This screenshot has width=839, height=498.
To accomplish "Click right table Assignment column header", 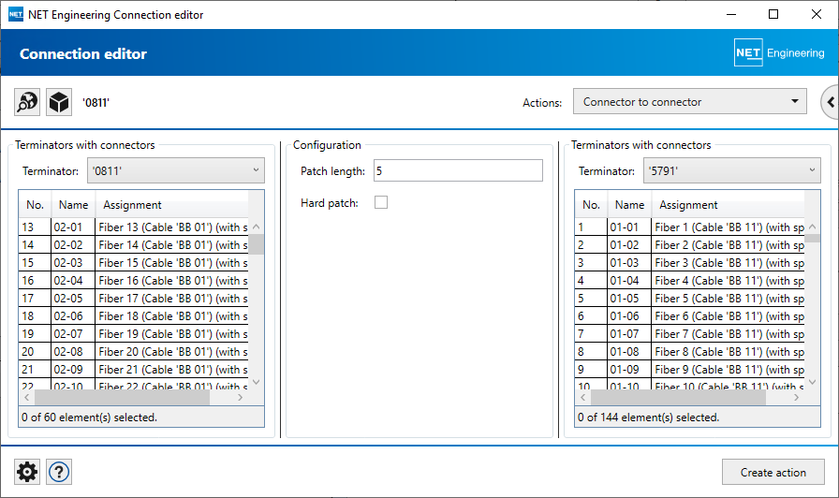I will pos(728,204).
